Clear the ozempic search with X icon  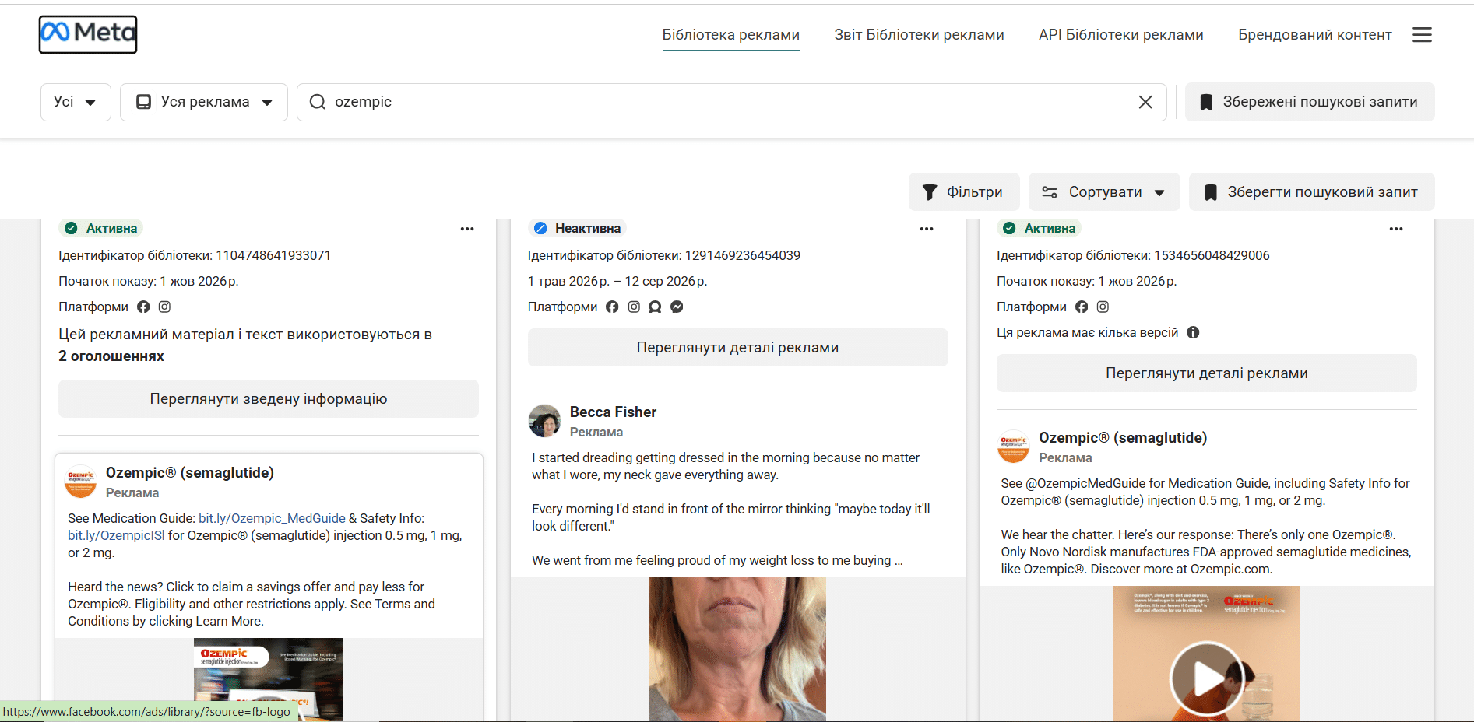[1145, 102]
